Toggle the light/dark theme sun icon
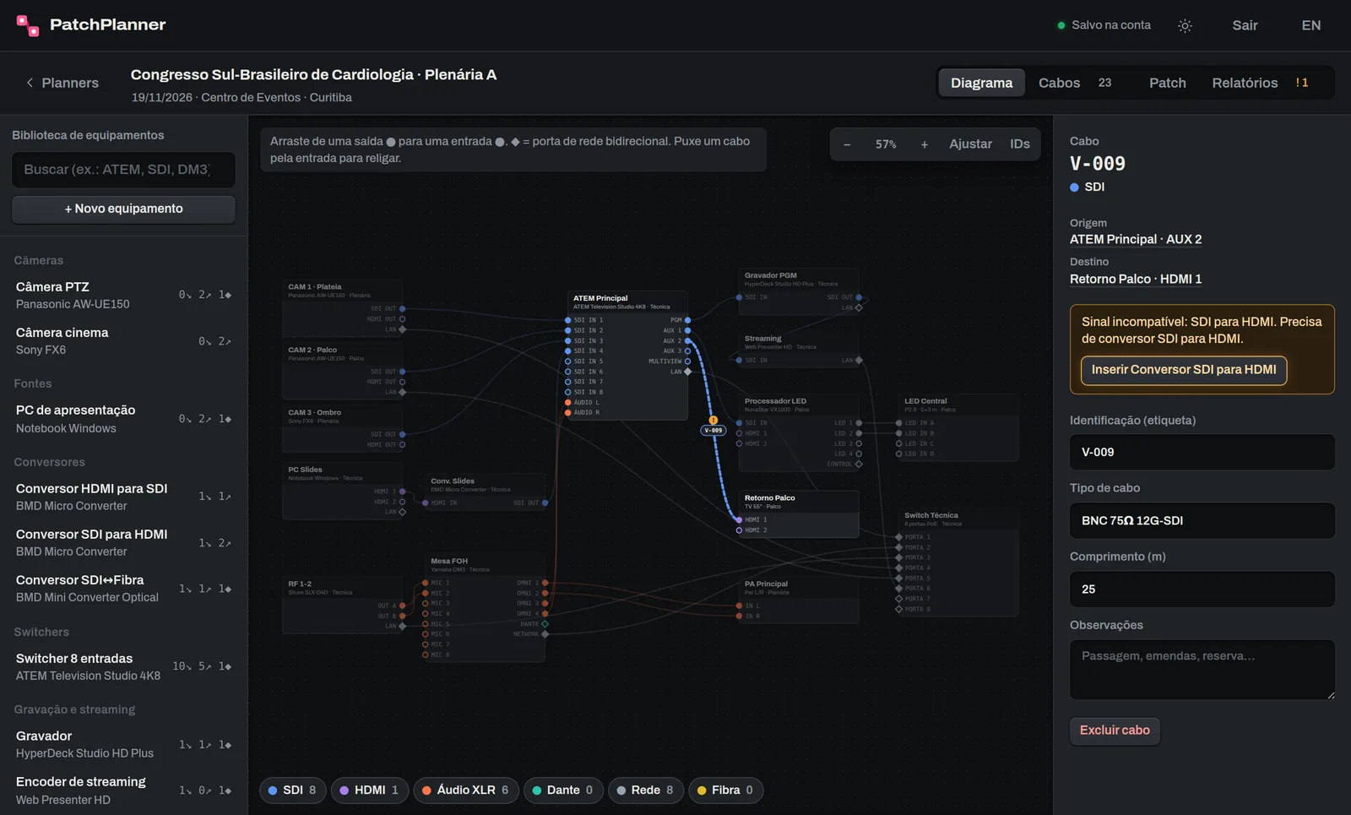Image resolution: width=1351 pixels, height=815 pixels. point(1185,25)
